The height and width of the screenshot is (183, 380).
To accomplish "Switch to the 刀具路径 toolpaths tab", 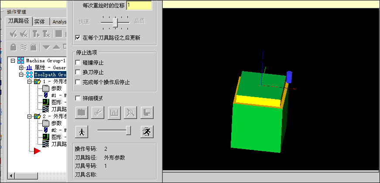I will (19, 21).
